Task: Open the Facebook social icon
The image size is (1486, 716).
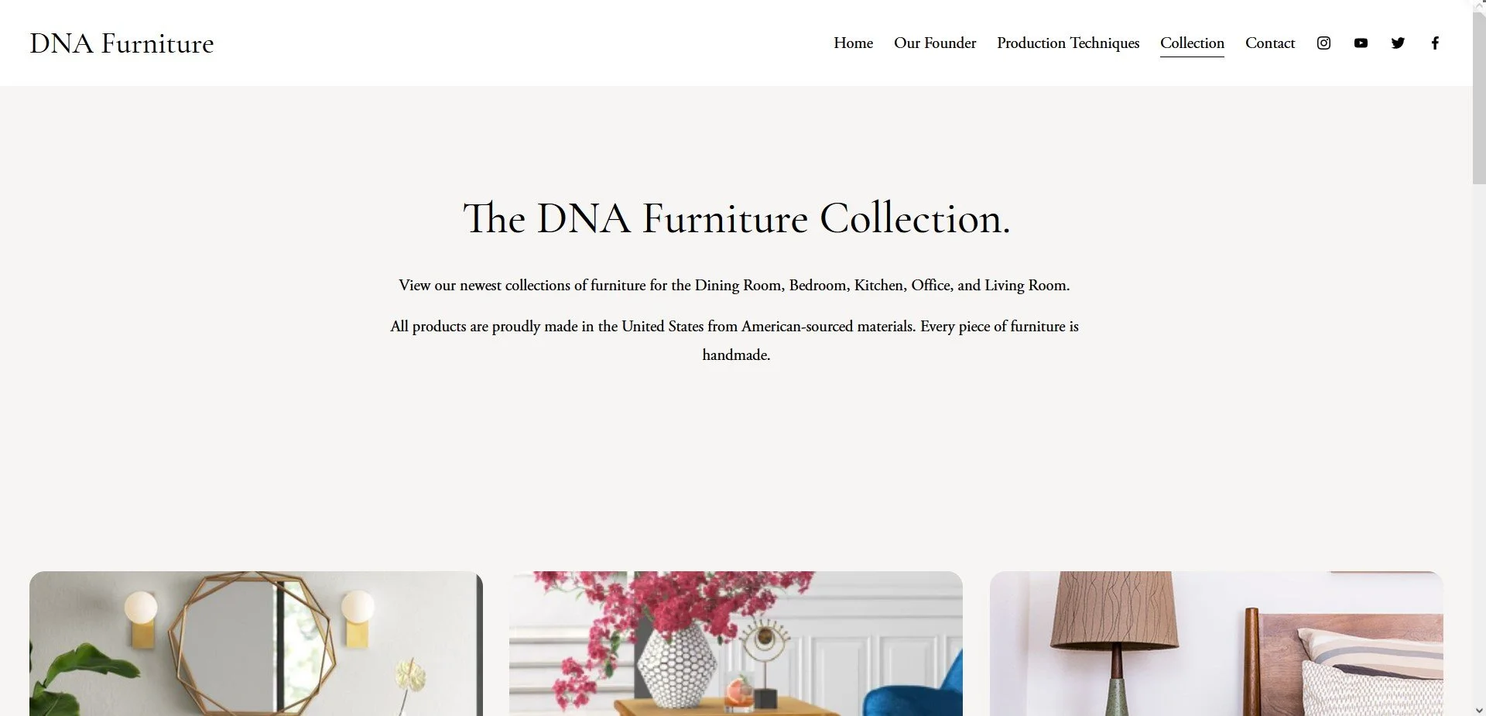Action: point(1435,43)
